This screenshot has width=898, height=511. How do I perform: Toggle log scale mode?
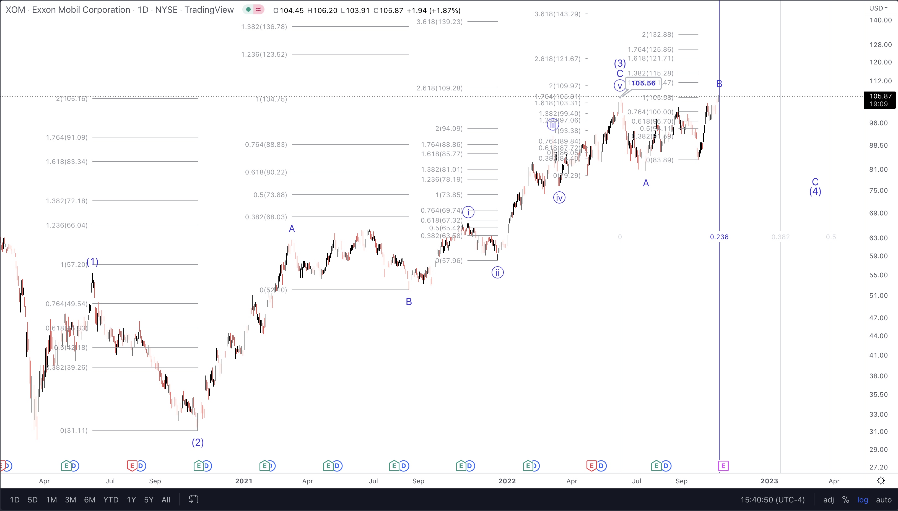[x=863, y=500]
